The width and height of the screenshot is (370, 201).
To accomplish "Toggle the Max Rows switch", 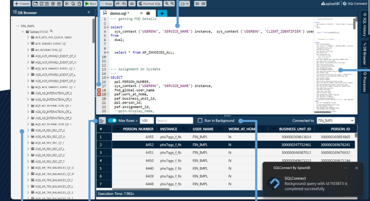I will (x=112, y=120).
